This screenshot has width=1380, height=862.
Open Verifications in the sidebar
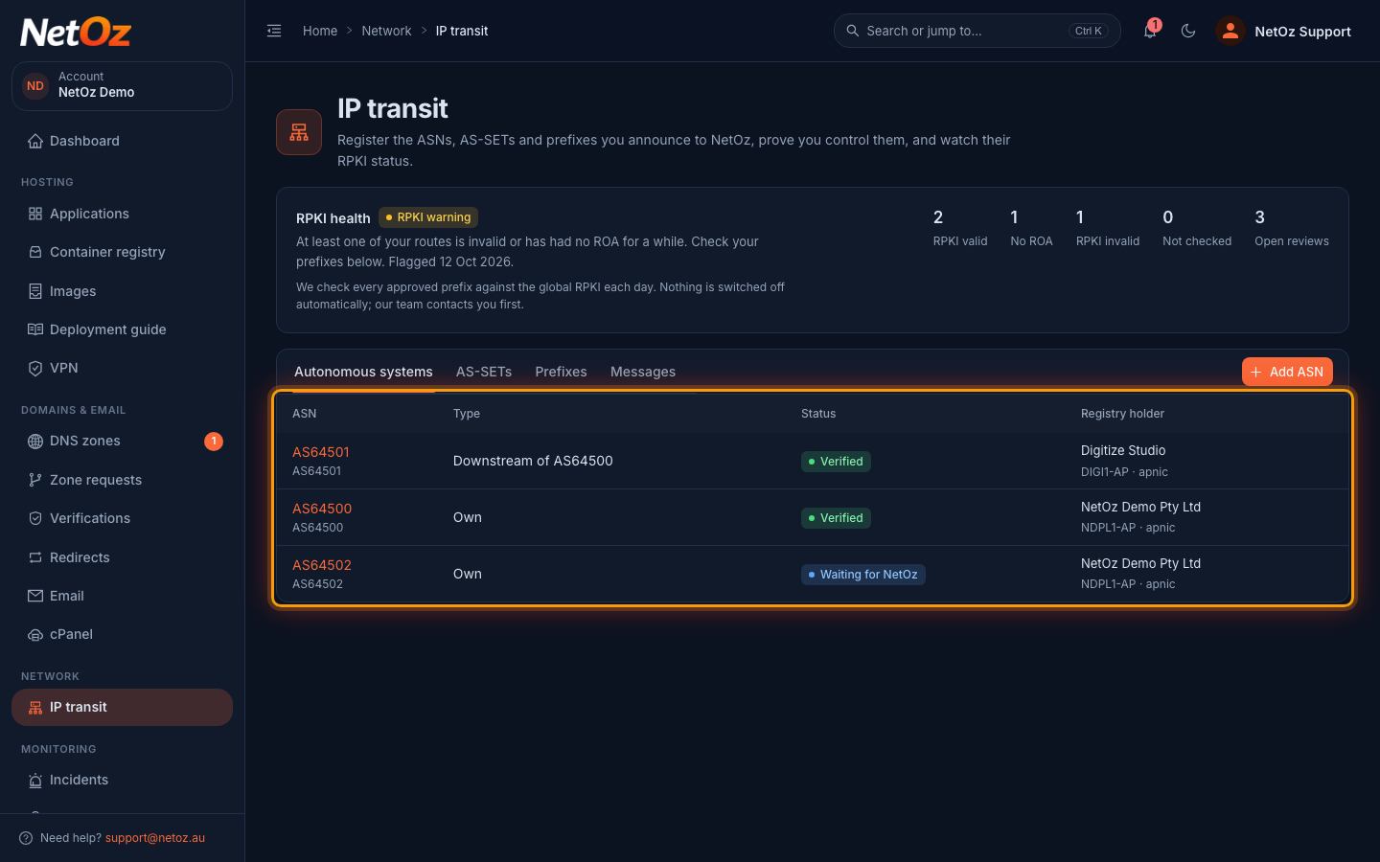click(x=122, y=518)
